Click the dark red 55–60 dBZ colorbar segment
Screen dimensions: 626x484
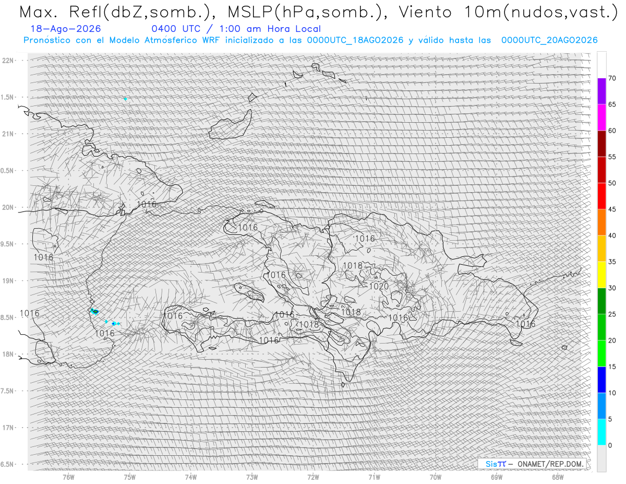click(x=601, y=144)
